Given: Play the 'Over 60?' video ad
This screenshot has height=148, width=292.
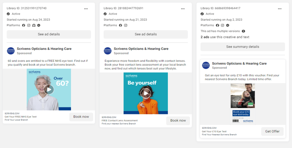Looking at the screenshot, I should (x=49, y=90).
